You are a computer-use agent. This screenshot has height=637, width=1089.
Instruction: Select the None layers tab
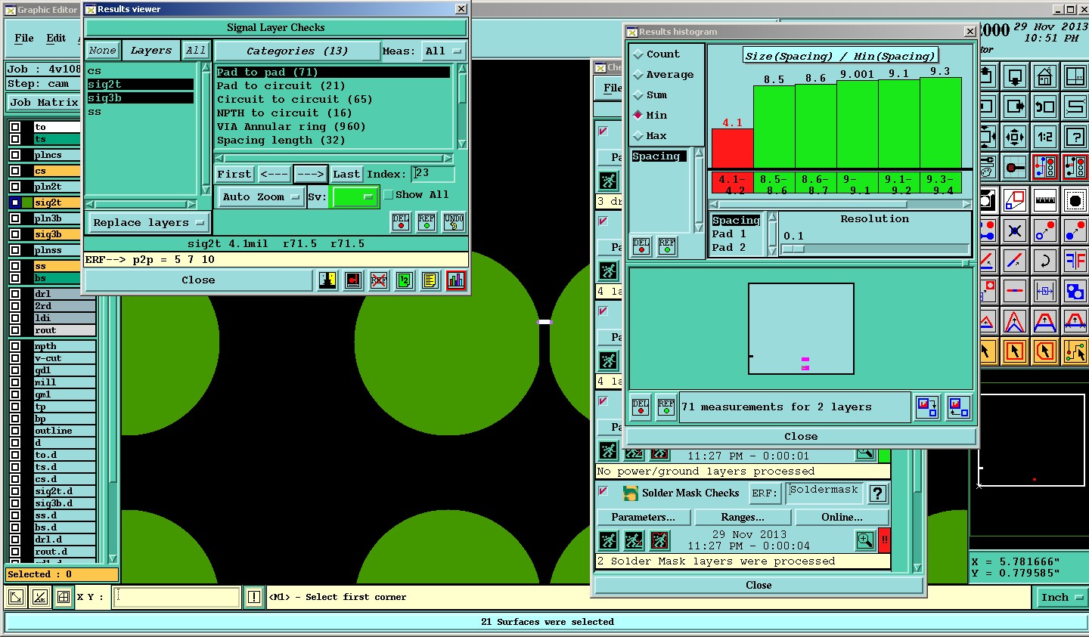click(x=102, y=51)
